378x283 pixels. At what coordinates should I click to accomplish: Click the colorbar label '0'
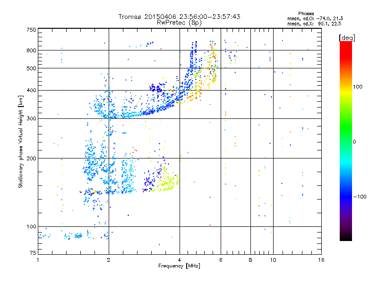(354, 142)
